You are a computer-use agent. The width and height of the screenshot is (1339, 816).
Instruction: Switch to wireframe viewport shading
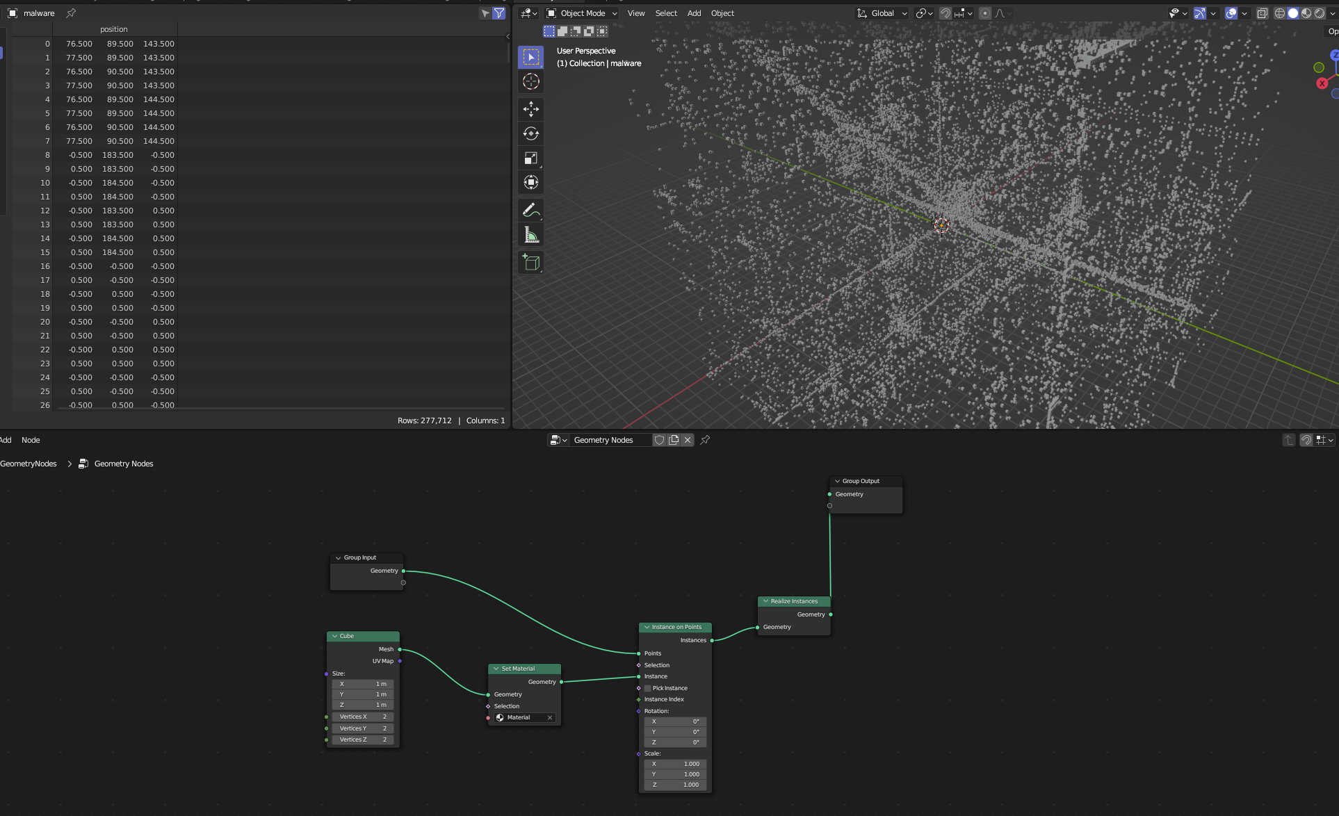pyautogui.click(x=1279, y=13)
